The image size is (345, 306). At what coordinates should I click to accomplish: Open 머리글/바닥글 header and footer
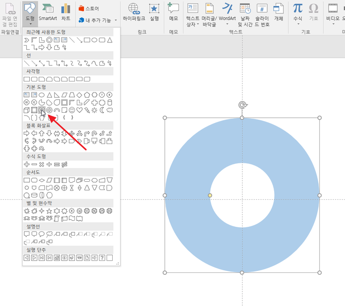[209, 15]
